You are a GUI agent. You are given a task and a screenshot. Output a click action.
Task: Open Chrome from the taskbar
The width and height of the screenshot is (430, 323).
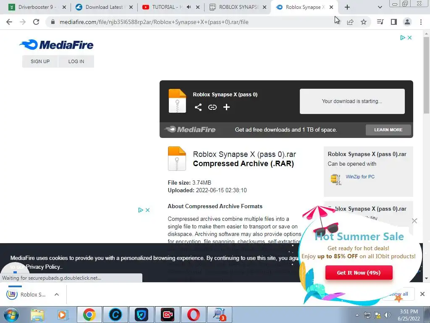click(x=89, y=315)
